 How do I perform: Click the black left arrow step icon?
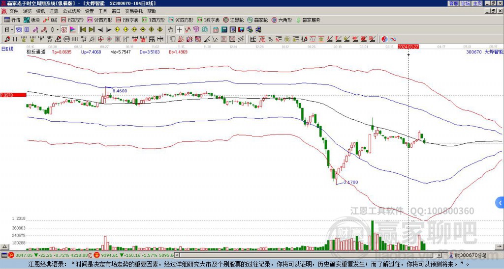pyautogui.click(x=100, y=30)
